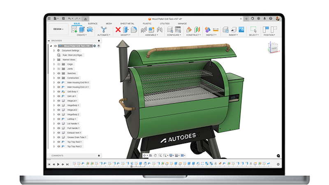Screen dimensions: 329x185
Task: Click the Insert Canvas image icon
Action: tap(241, 30)
